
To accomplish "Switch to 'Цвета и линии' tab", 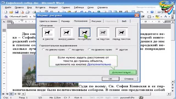I will pos(48,21).
